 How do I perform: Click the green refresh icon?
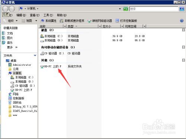pyautogui.click(x=126, y=9)
